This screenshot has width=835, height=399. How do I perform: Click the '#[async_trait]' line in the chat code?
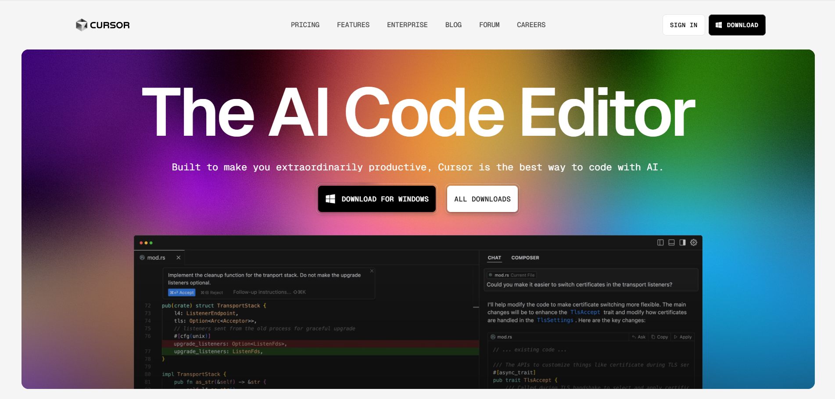(514, 373)
